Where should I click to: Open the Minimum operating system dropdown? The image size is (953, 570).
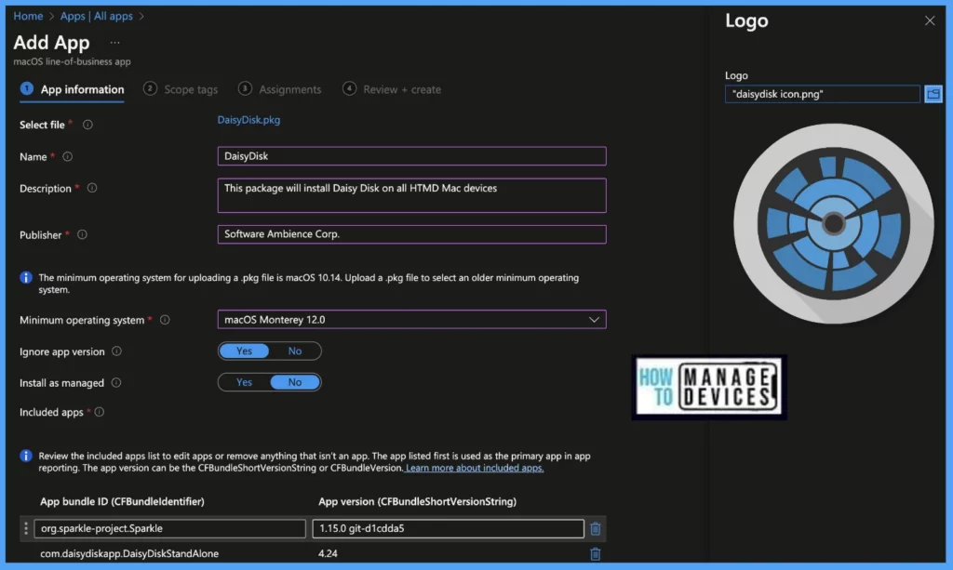click(x=411, y=320)
